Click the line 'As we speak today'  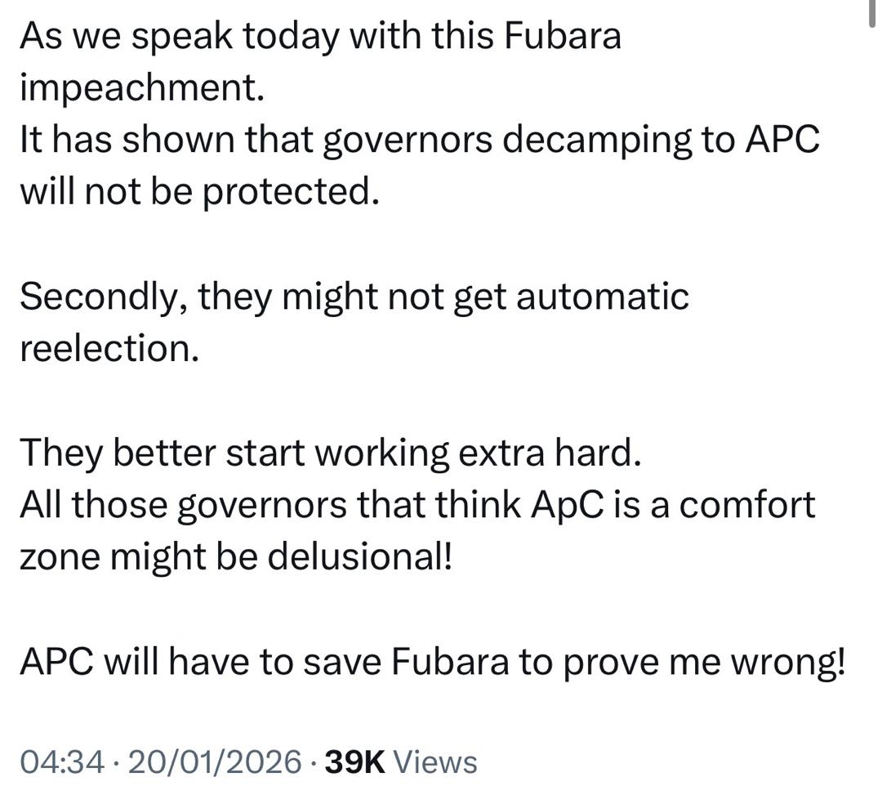[x=320, y=37]
